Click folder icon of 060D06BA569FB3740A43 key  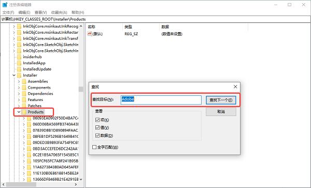point(29,125)
